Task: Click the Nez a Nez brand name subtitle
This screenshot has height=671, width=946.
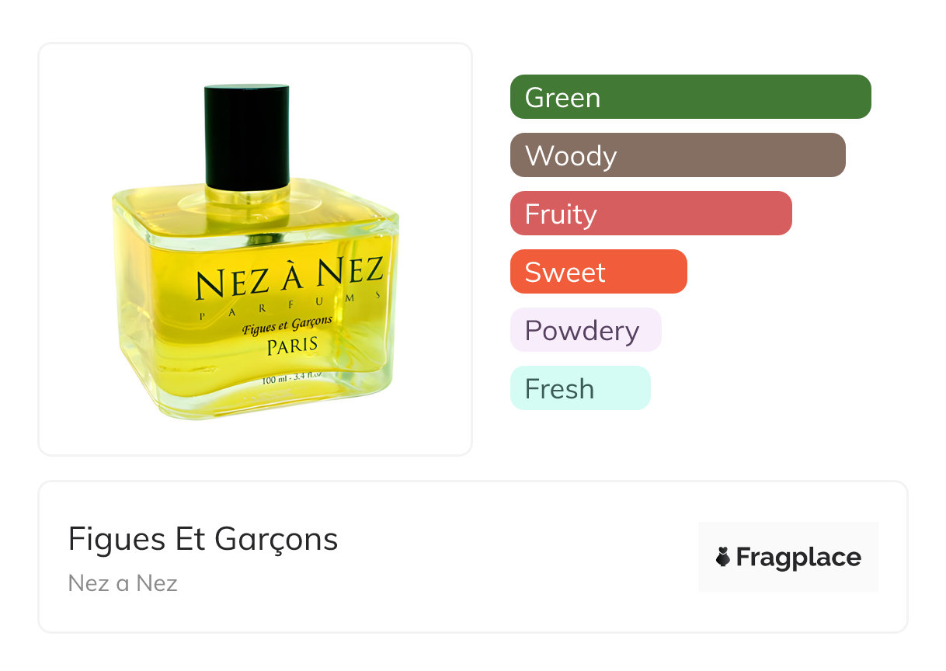Action: click(123, 582)
